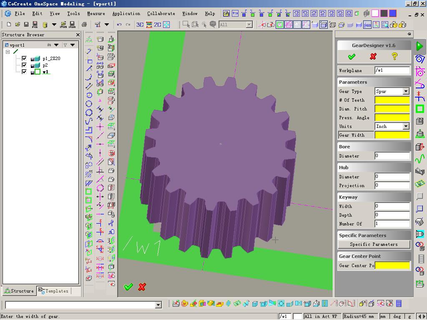Screen dimensions: 427x320
Task: Click the fit view icon beside 2D
Action: (x=166, y=25)
